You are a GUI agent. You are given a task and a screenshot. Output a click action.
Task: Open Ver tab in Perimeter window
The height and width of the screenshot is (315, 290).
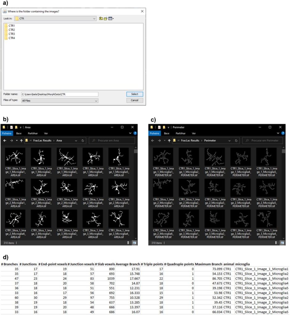pyautogui.click(x=194, y=134)
